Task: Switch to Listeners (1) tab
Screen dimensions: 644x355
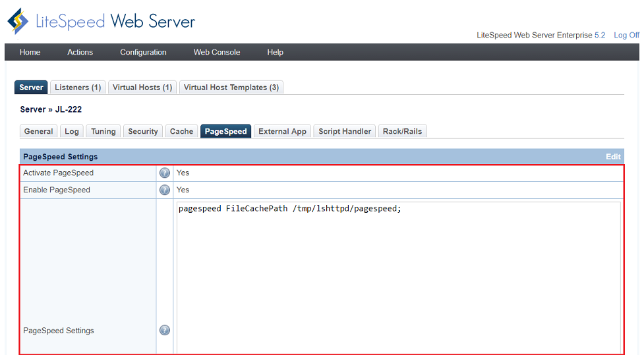Action: click(x=78, y=88)
